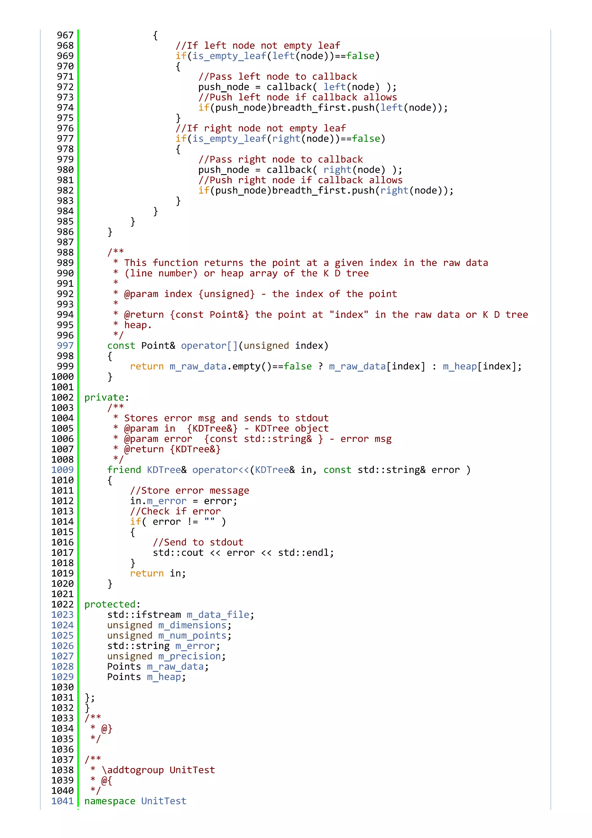Open left link in line 974 push call
Viewport: 592px width, 838px height.
click(392, 107)
